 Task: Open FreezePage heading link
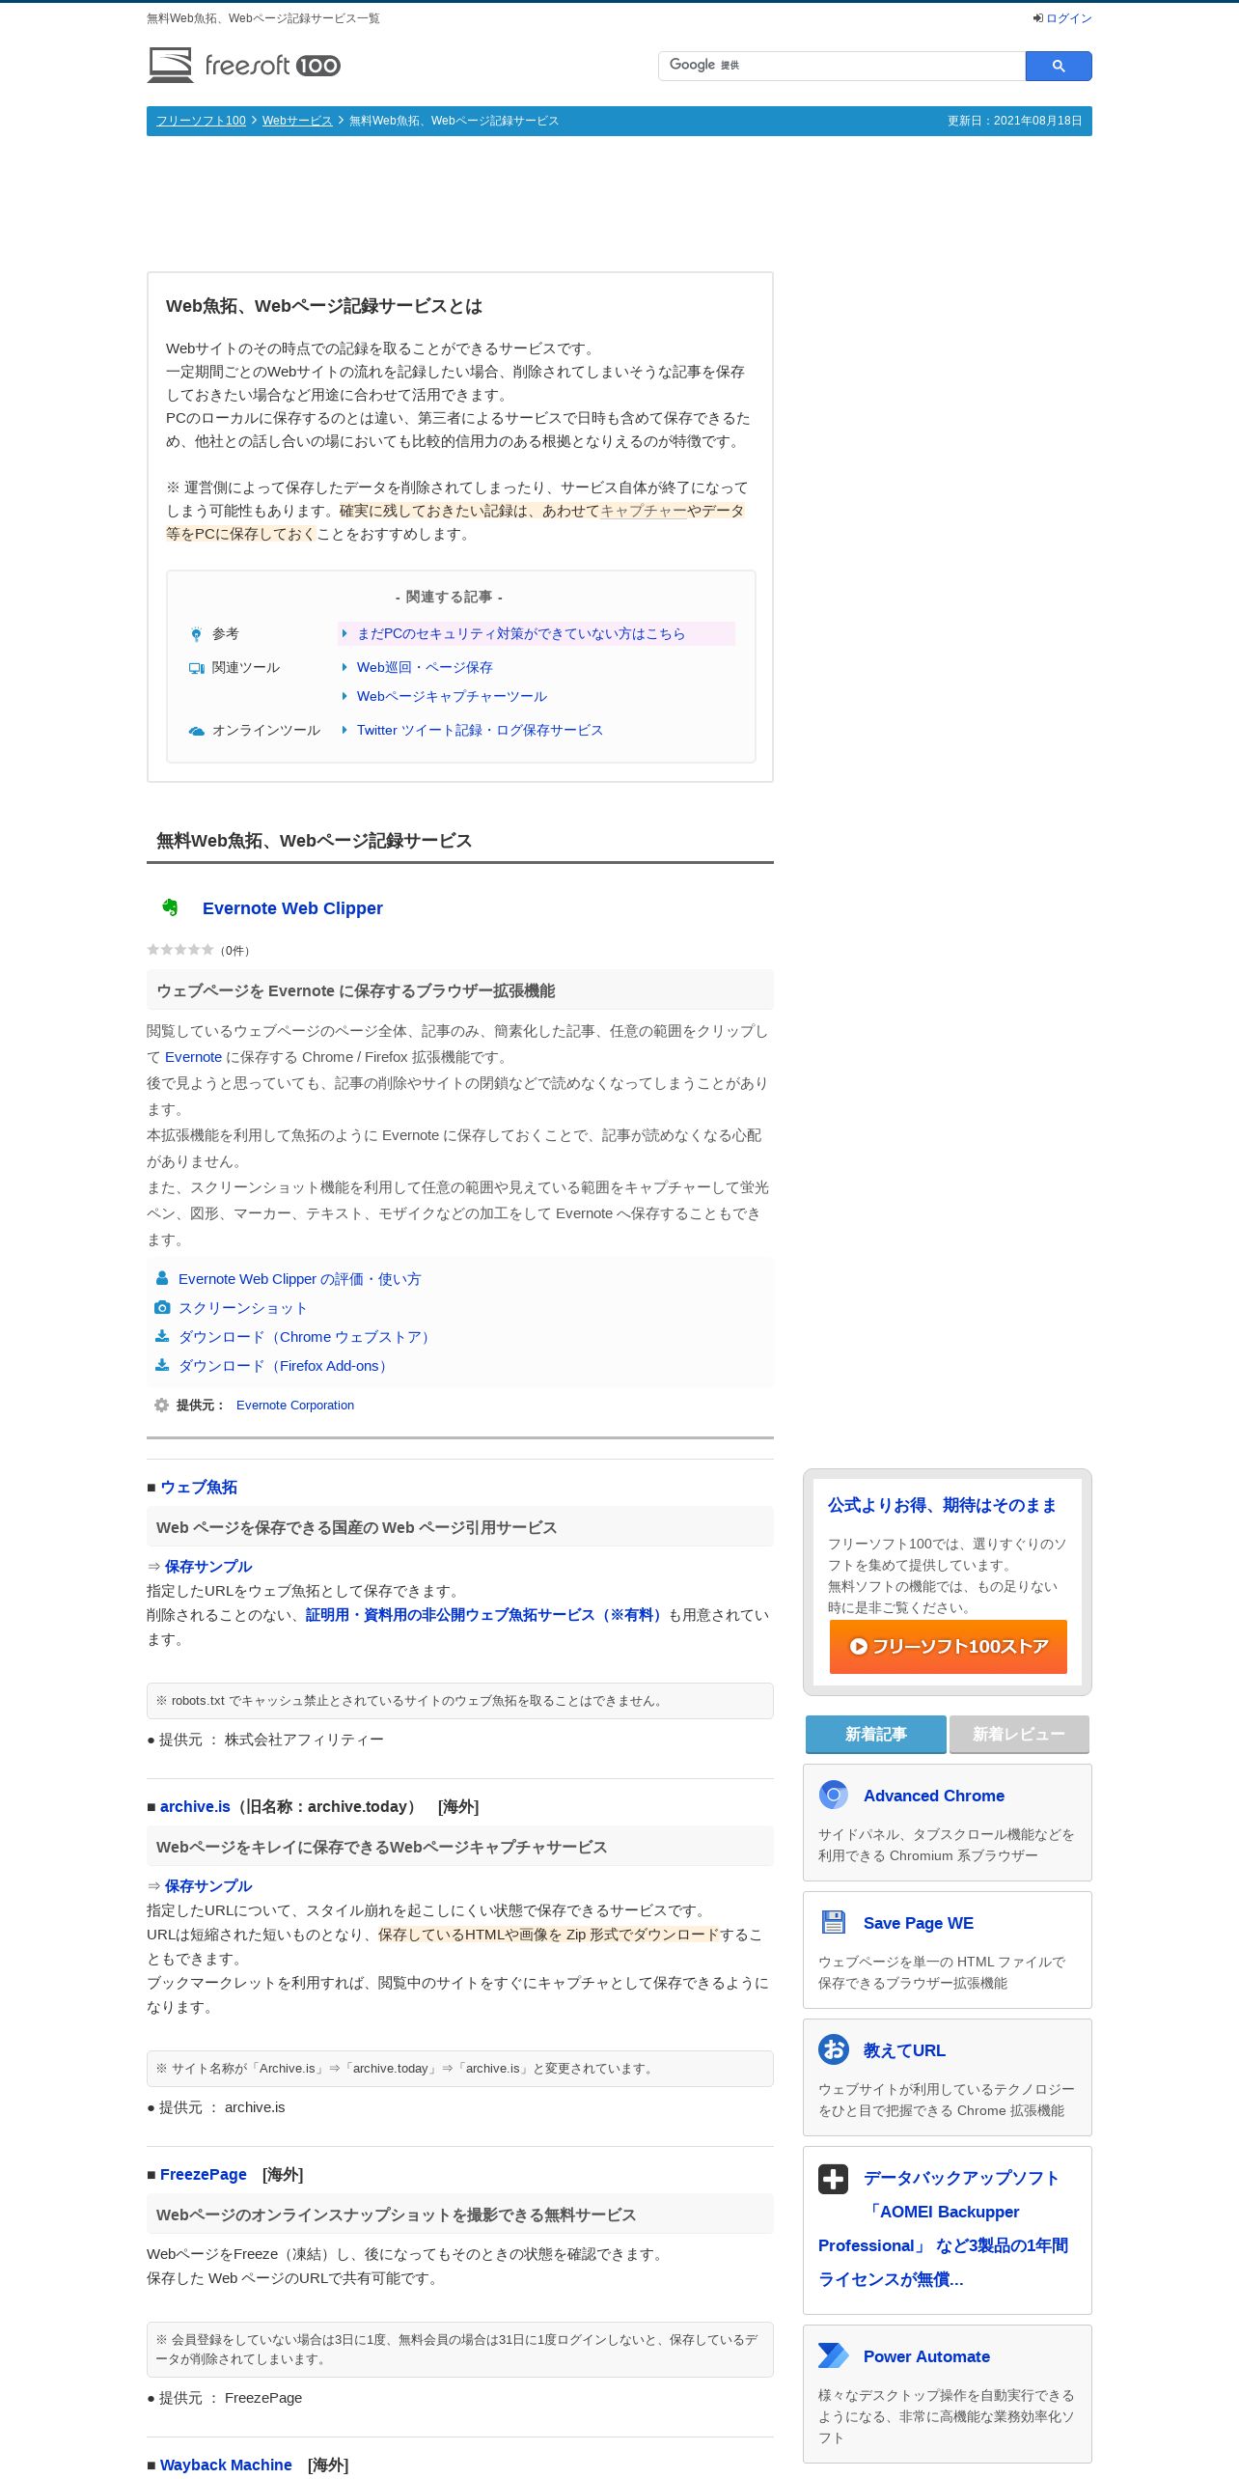204,2175
